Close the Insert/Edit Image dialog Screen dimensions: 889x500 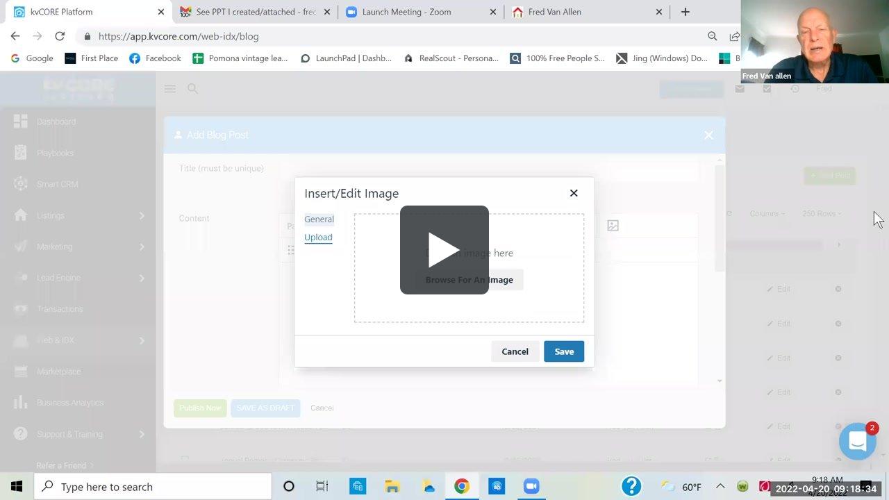(574, 193)
